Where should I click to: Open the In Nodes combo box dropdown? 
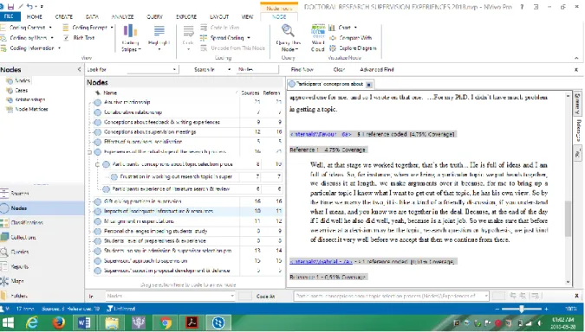point(232,297)
